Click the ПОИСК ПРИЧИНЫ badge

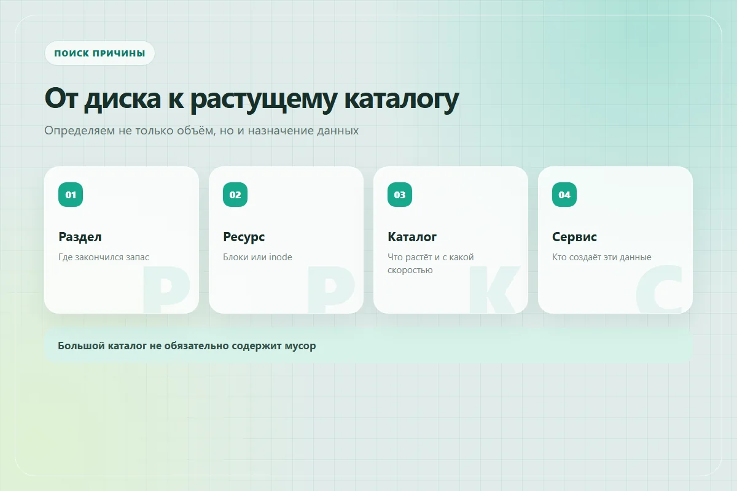pyautogui.click(x=99, y=53)
